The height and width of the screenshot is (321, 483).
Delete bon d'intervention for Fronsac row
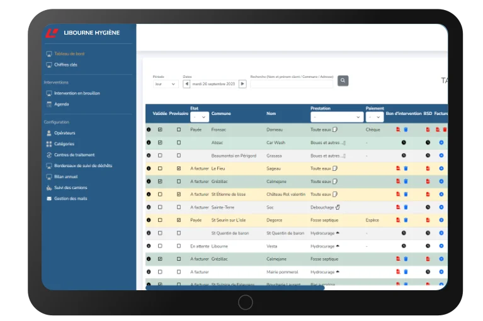(406, 129)
